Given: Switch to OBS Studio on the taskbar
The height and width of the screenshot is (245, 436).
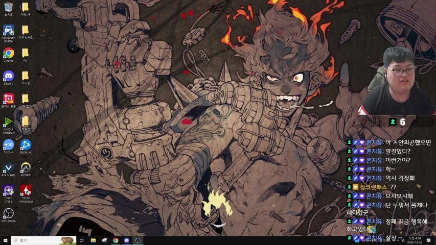Looking at the screenshot, I should pos(138,240).
